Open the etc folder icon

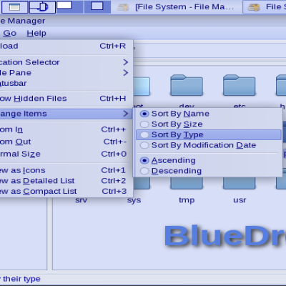point(240,85)
